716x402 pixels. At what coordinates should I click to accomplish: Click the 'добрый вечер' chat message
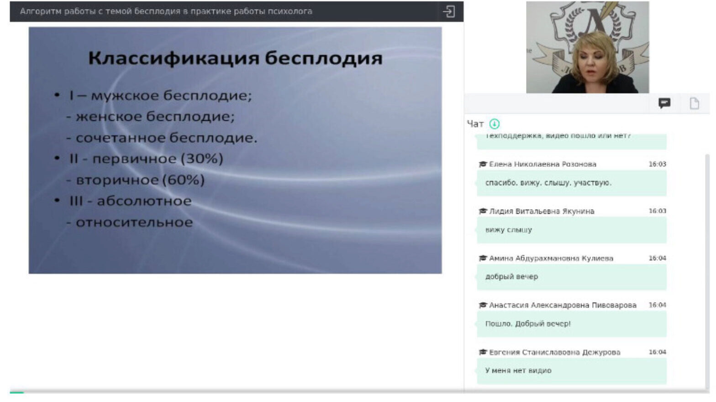511,277
